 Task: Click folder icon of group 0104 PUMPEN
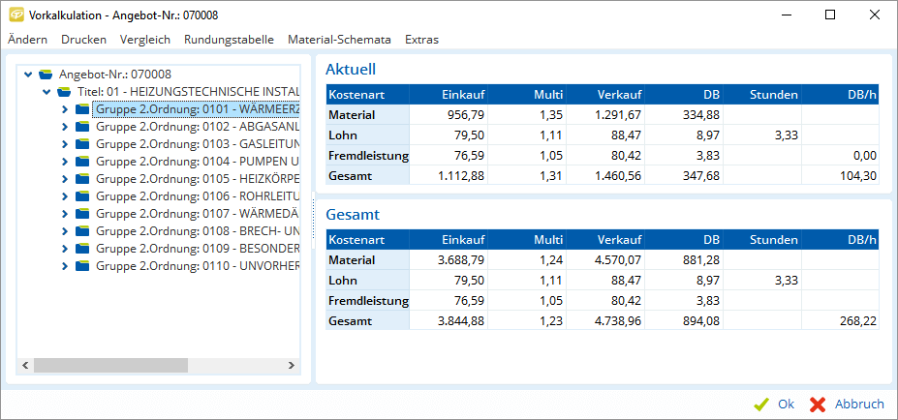pos(81,162)
